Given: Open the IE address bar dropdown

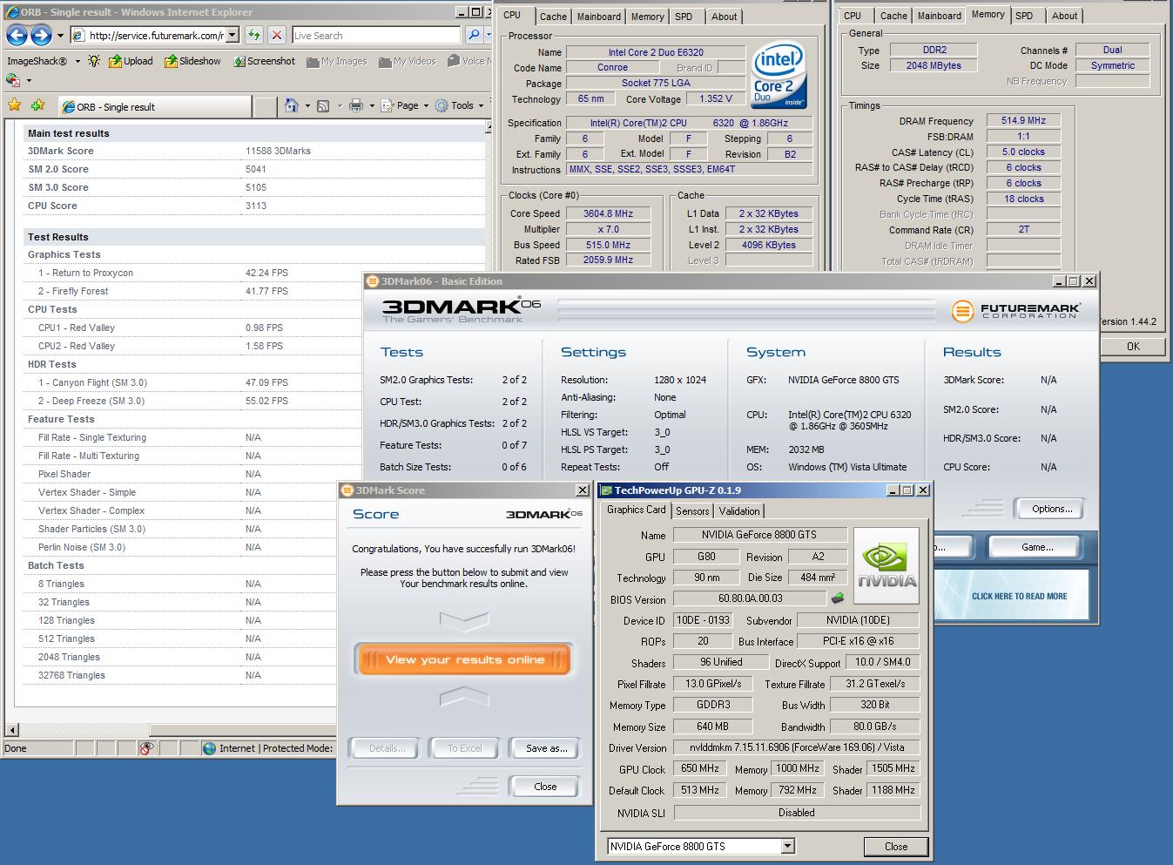Looking at the screenshot, I should pyautogui.click(x=233, y=35).
